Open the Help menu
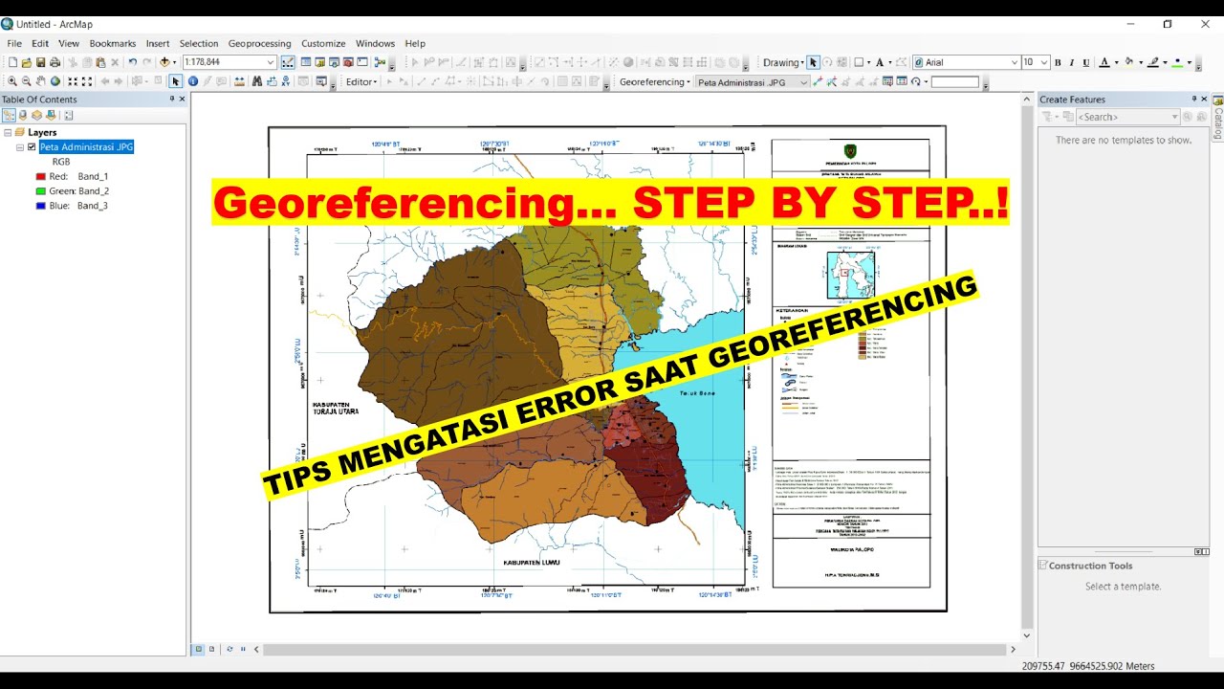1224x689 pixels. (x=414, y=43)
